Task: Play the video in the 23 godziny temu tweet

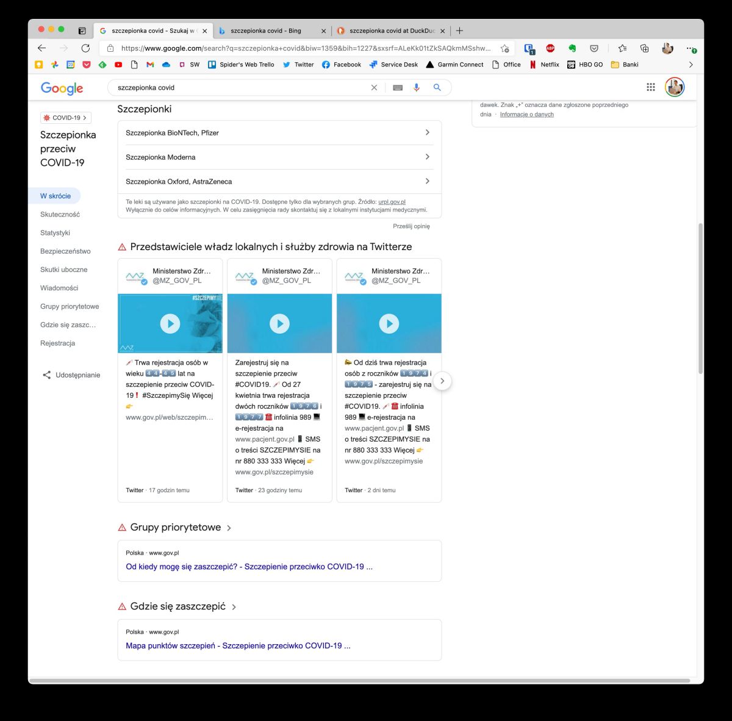Action: pyautogui.click(x=279, y=324)
